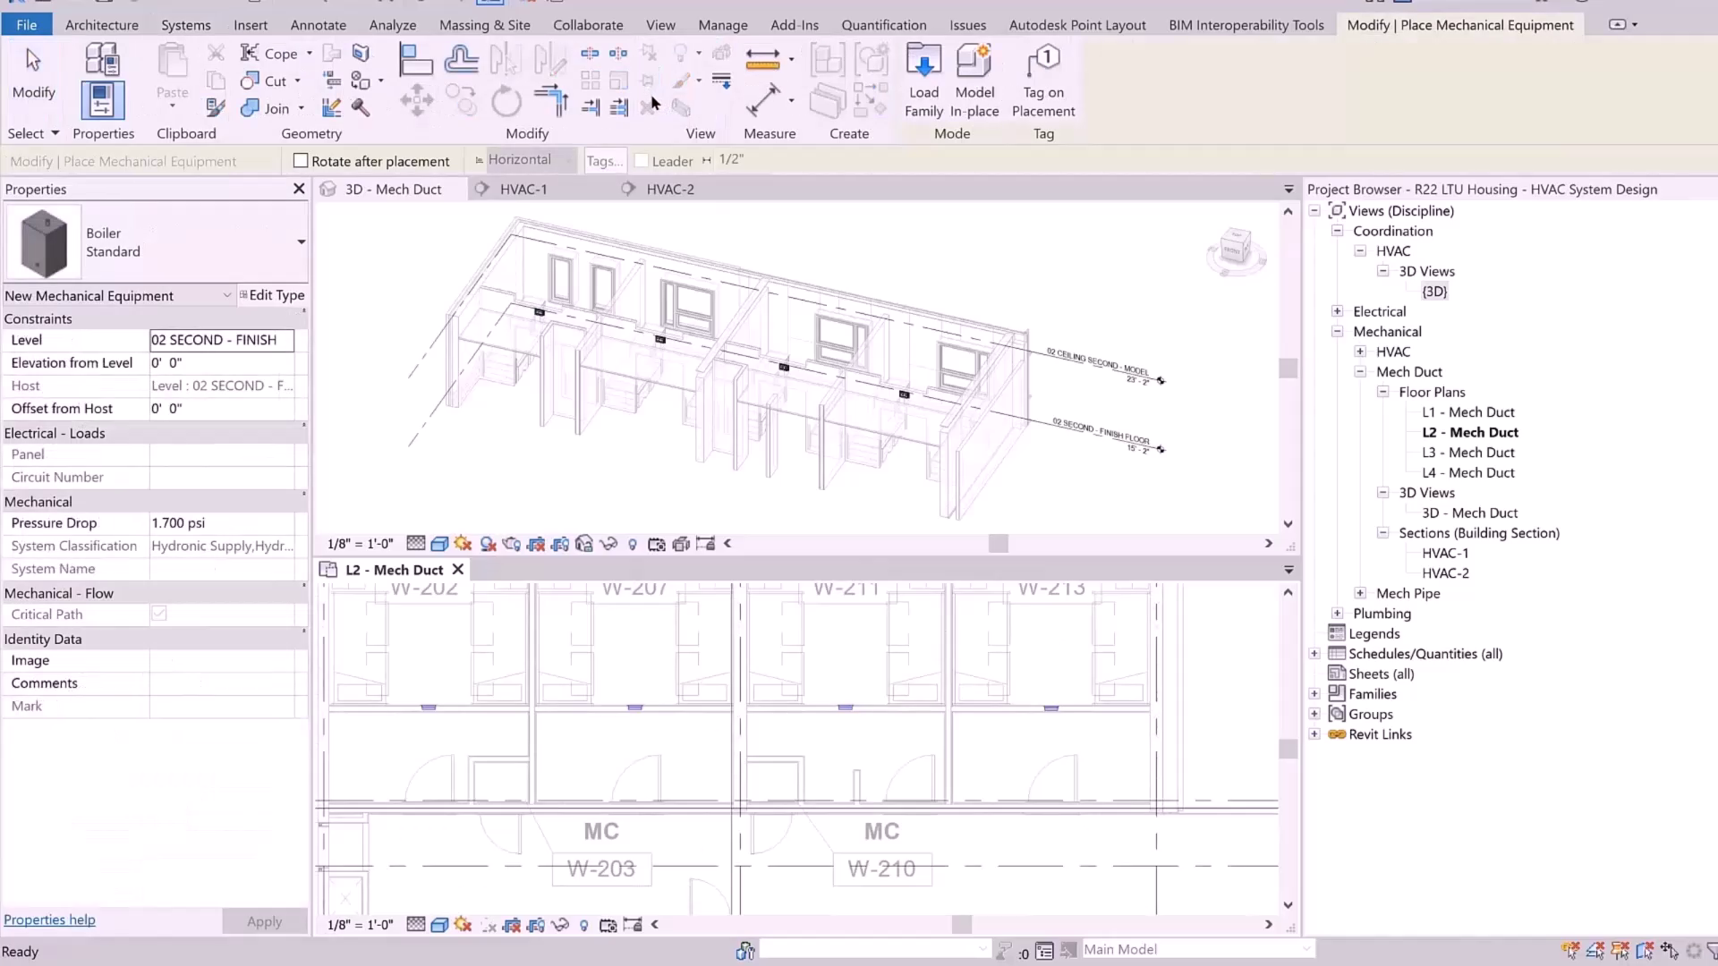Open the visual style icon on view controls
This screenshot has width=1718, height=966.
(x=438, y=543)
